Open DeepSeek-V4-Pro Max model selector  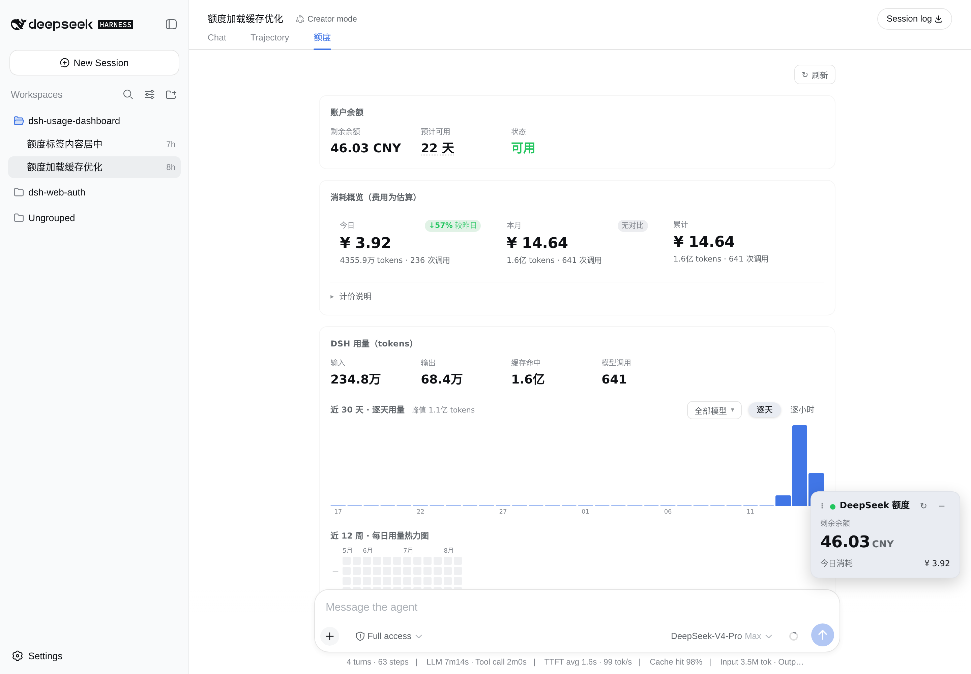pyautogui.click(x=721, y=636)
